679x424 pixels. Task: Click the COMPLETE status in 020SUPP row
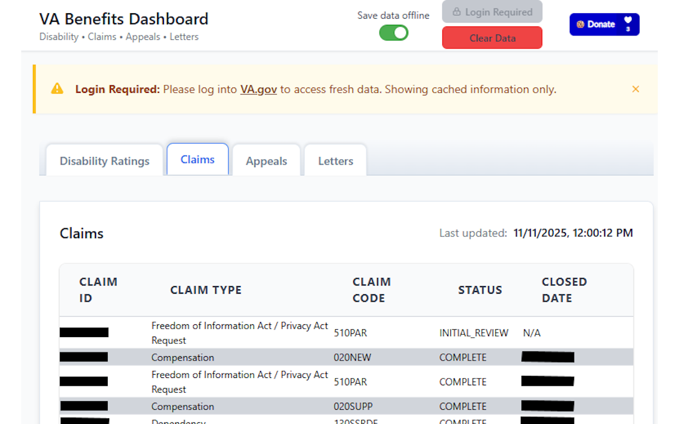point(463,407)
